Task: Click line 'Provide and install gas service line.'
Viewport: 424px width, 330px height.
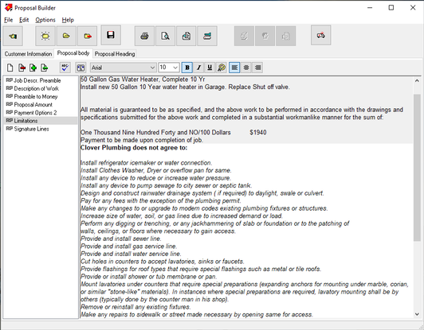Action: [x=129, y=246]
